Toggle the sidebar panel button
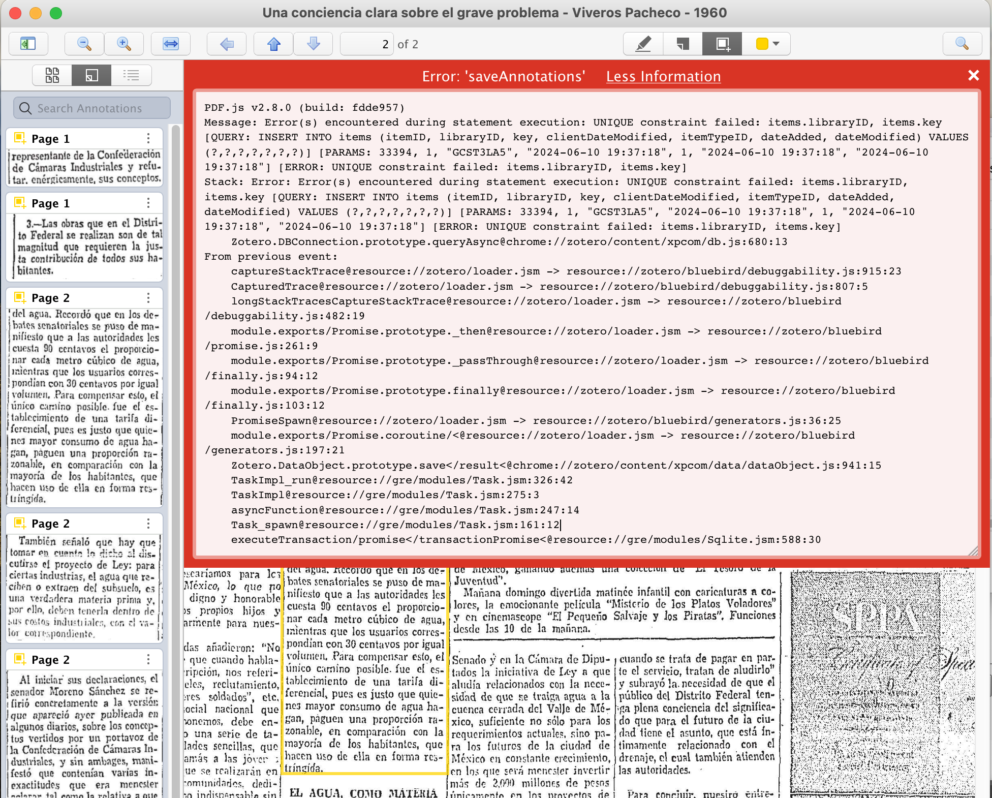This screenshot has height=798, width=992. coord(28,44)
